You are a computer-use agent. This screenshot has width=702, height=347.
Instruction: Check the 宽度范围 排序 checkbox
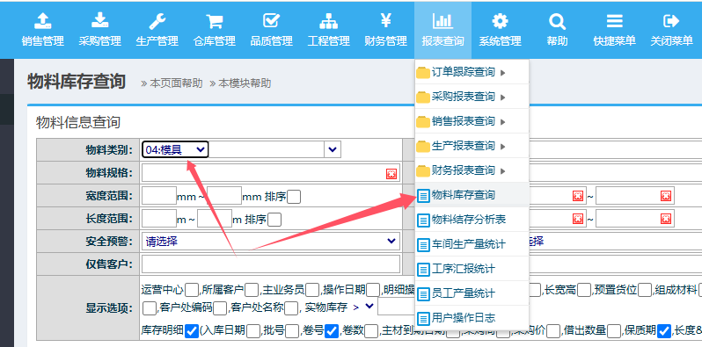tap(294, 196)
